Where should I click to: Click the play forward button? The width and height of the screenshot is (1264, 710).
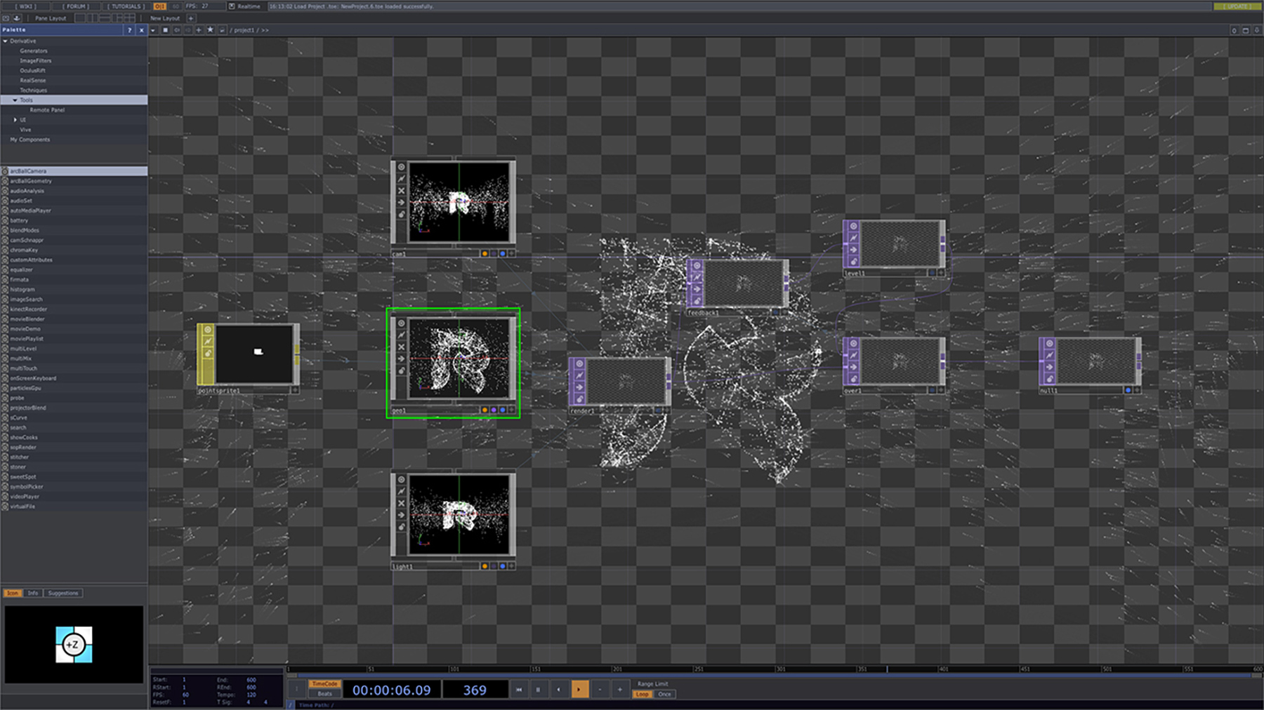tap(579, 690)
